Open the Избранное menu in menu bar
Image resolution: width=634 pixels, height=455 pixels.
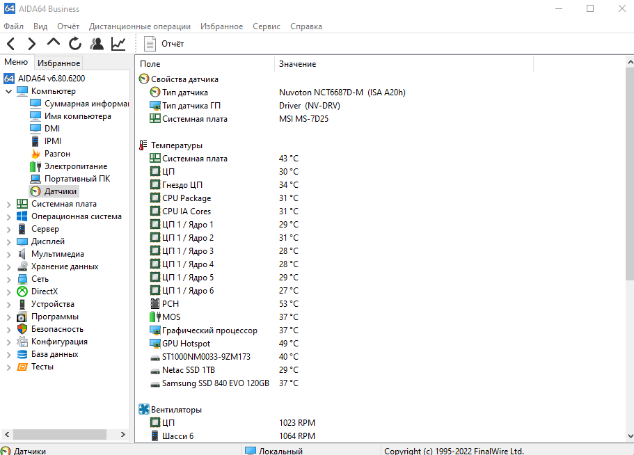[x=221, y=26]
